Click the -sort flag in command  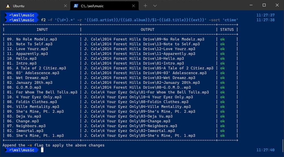[214, 20]
